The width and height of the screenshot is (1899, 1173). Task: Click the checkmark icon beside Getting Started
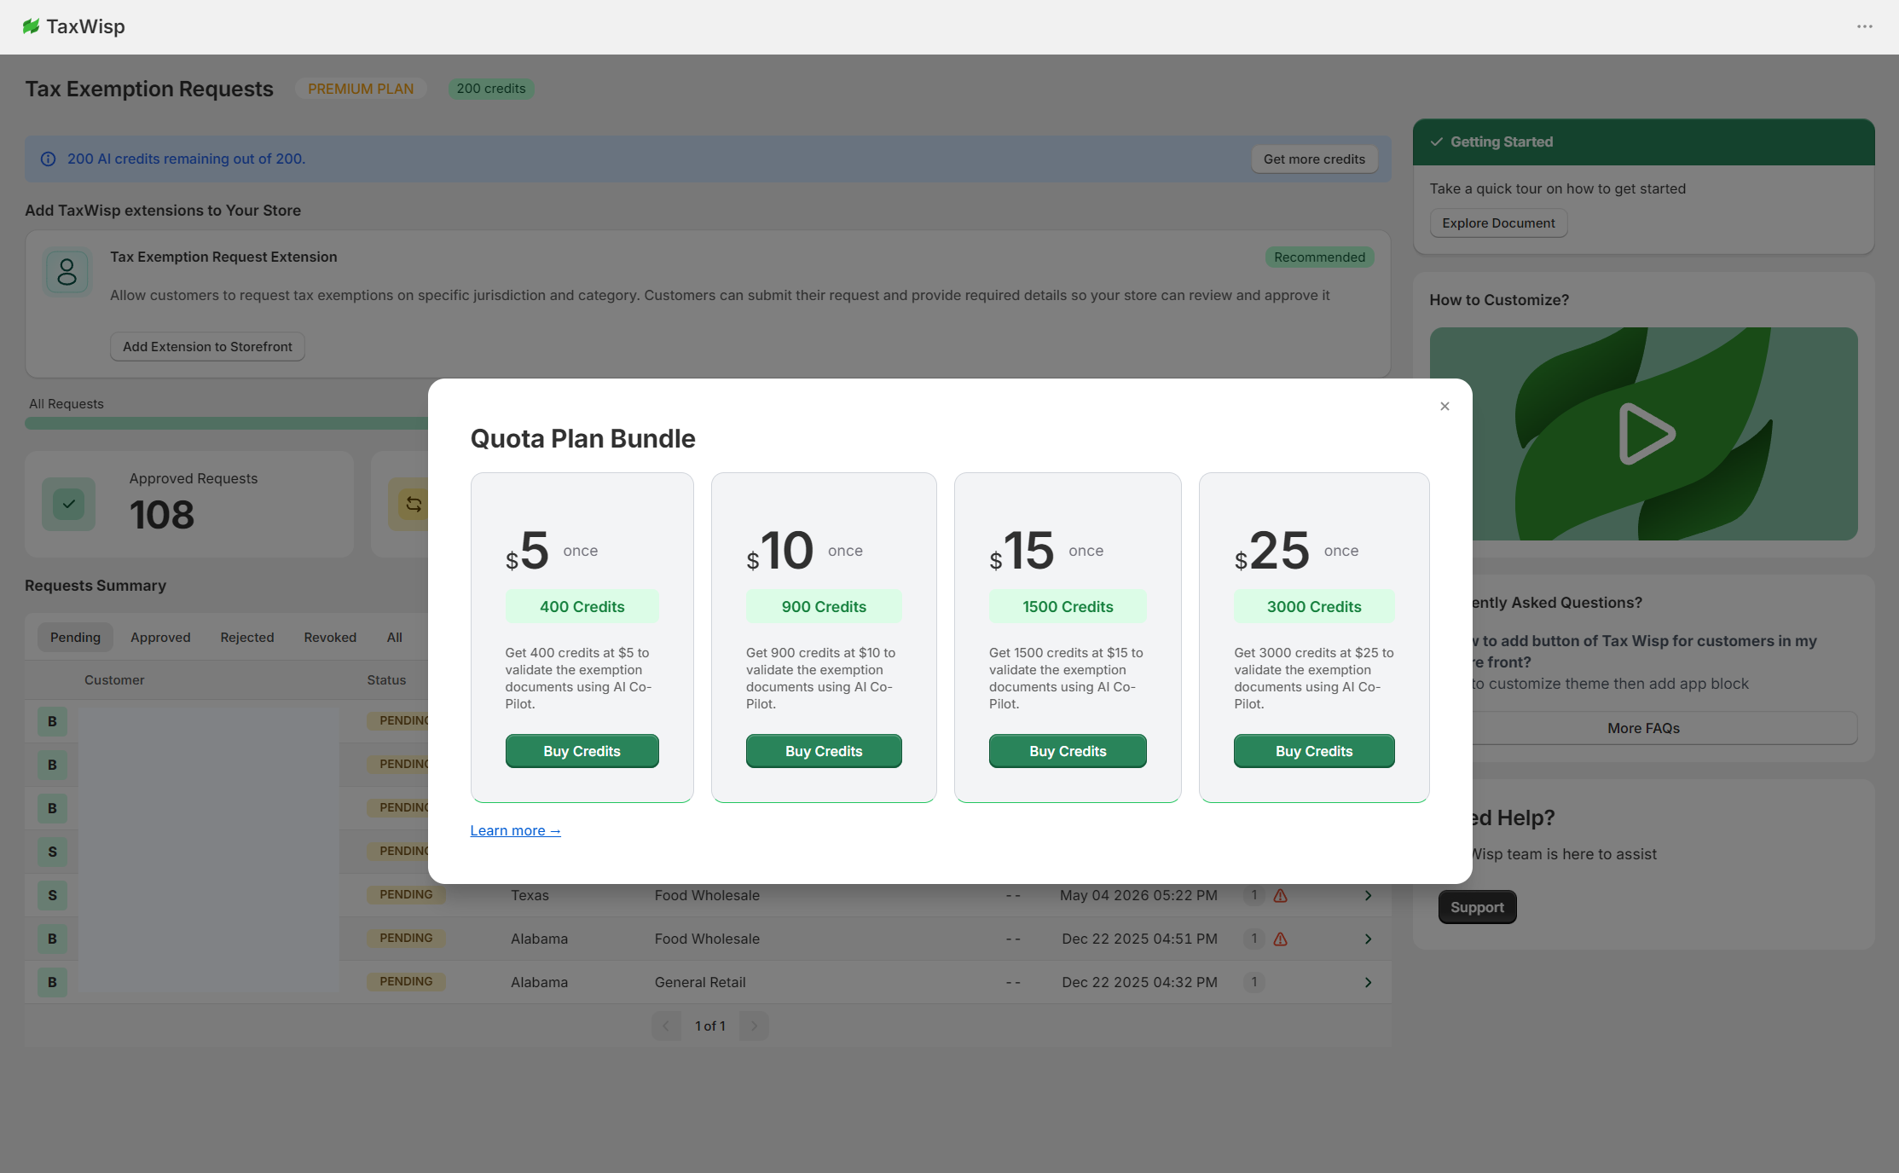click(x=1437, y=142)
